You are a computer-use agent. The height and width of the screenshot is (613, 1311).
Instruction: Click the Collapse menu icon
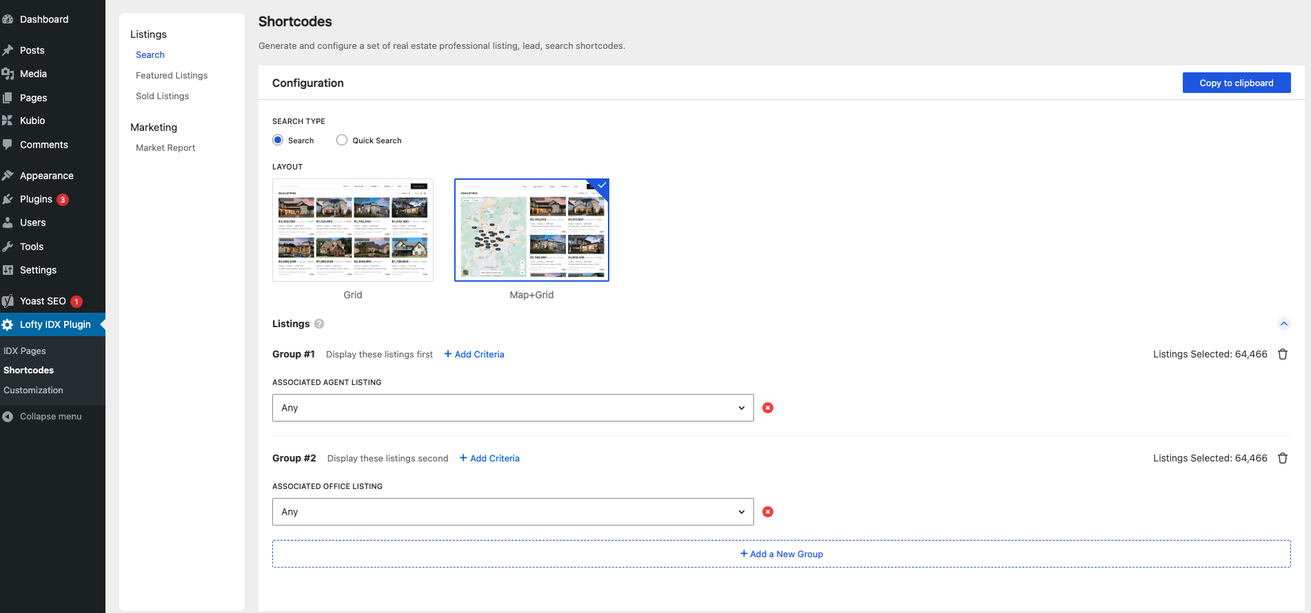click(x=8, y=417)
